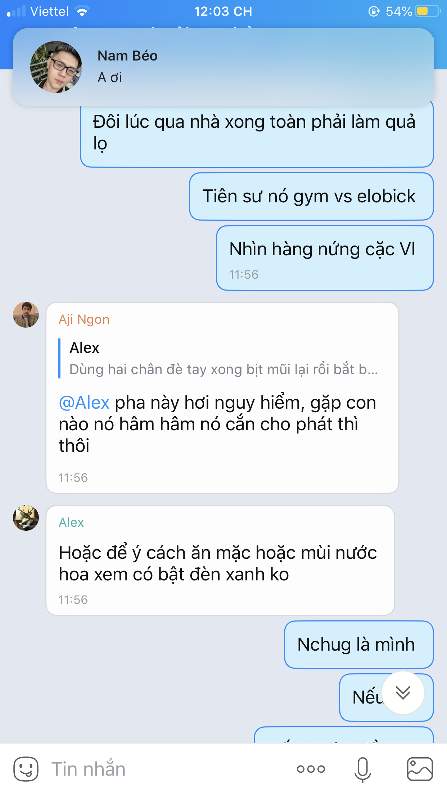Open the sticker emoji picker
447x795 pixels.
(26, 769)
